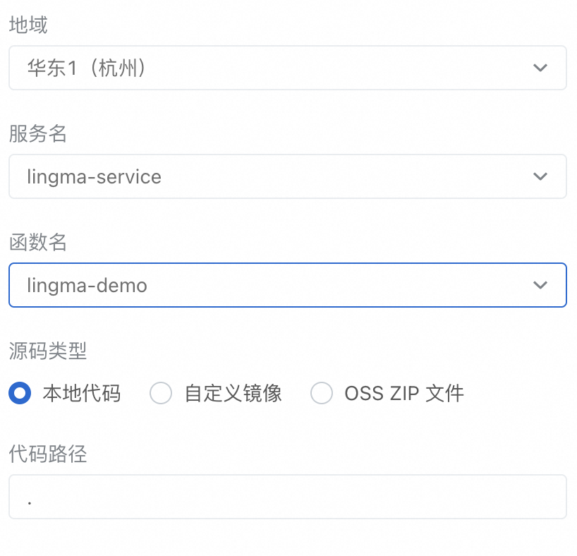Click the 函数名 field label
577x556 pixels.
click(x=38, y=243)
